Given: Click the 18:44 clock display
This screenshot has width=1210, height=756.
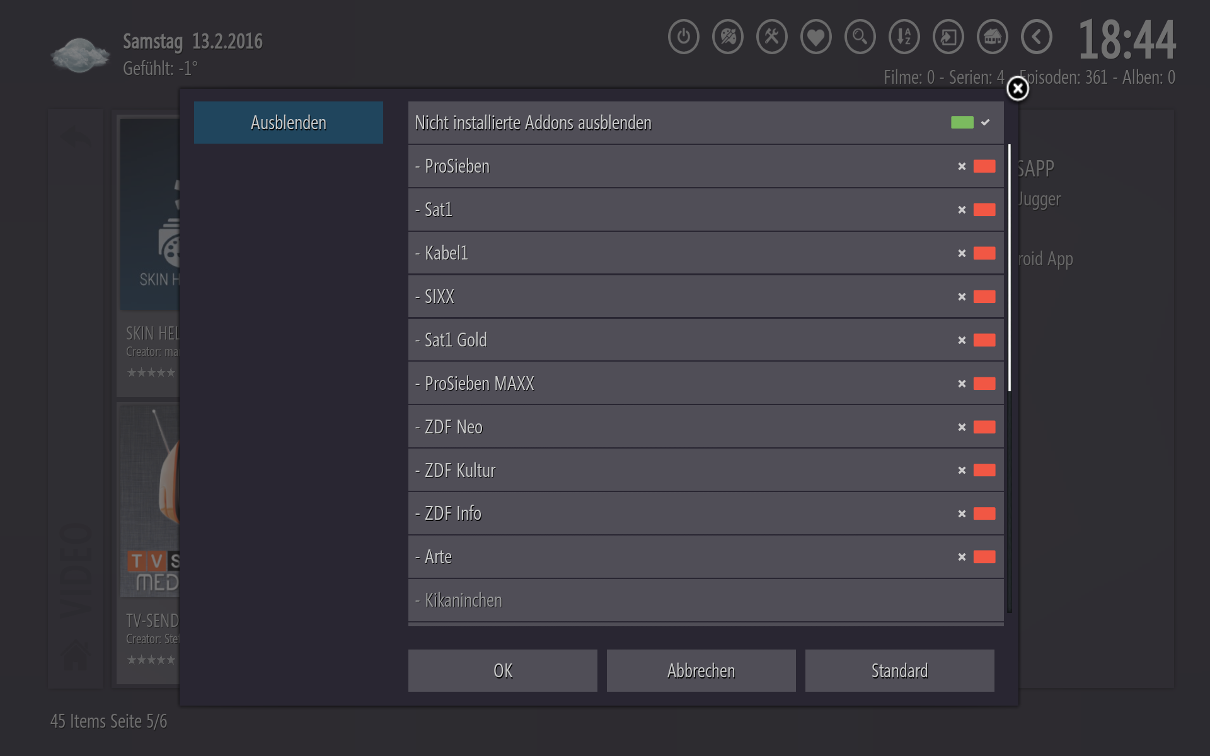Looking at the screenshot, I should click(1127, 39).
